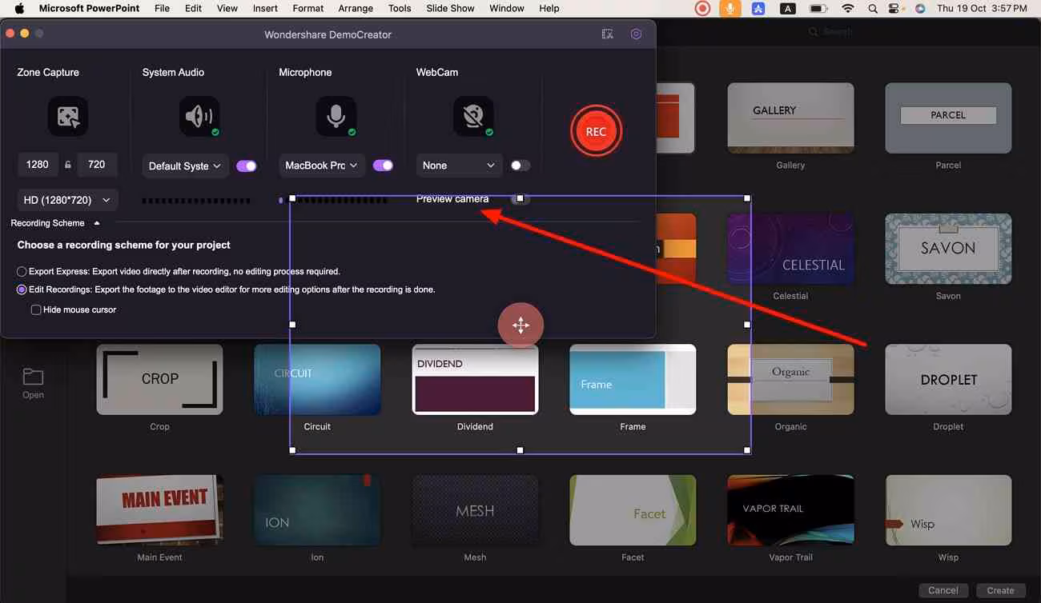The image size is (1041, 603).
Task: Click the capture height field showing 720
Action: pos(97,165)
